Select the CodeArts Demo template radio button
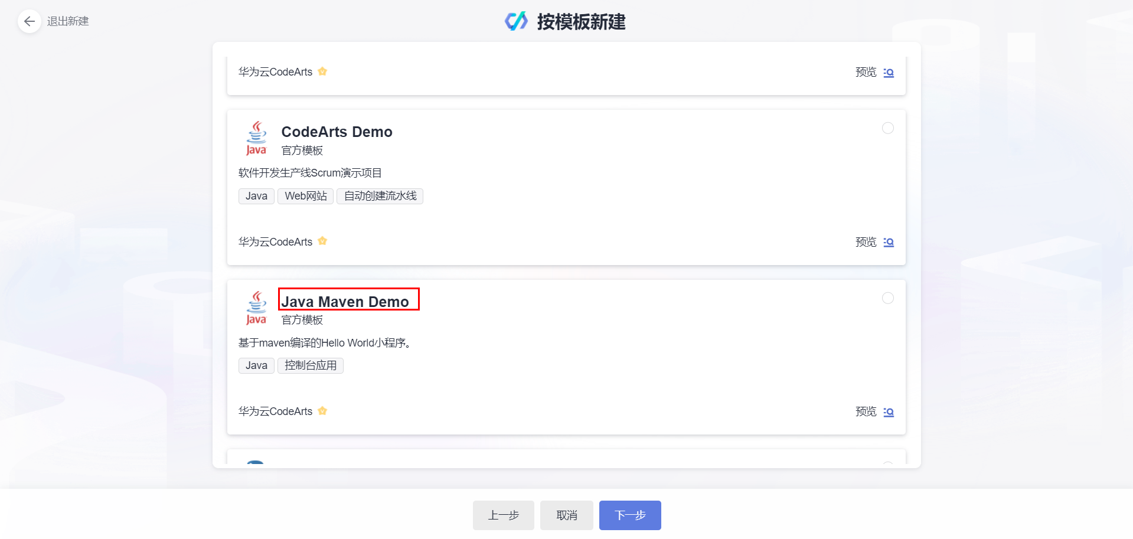This screenshot has width=1133, height=539. (887, 128)
